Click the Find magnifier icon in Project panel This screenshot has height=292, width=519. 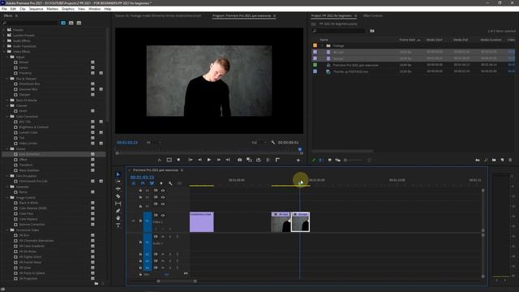pos(486,160)
